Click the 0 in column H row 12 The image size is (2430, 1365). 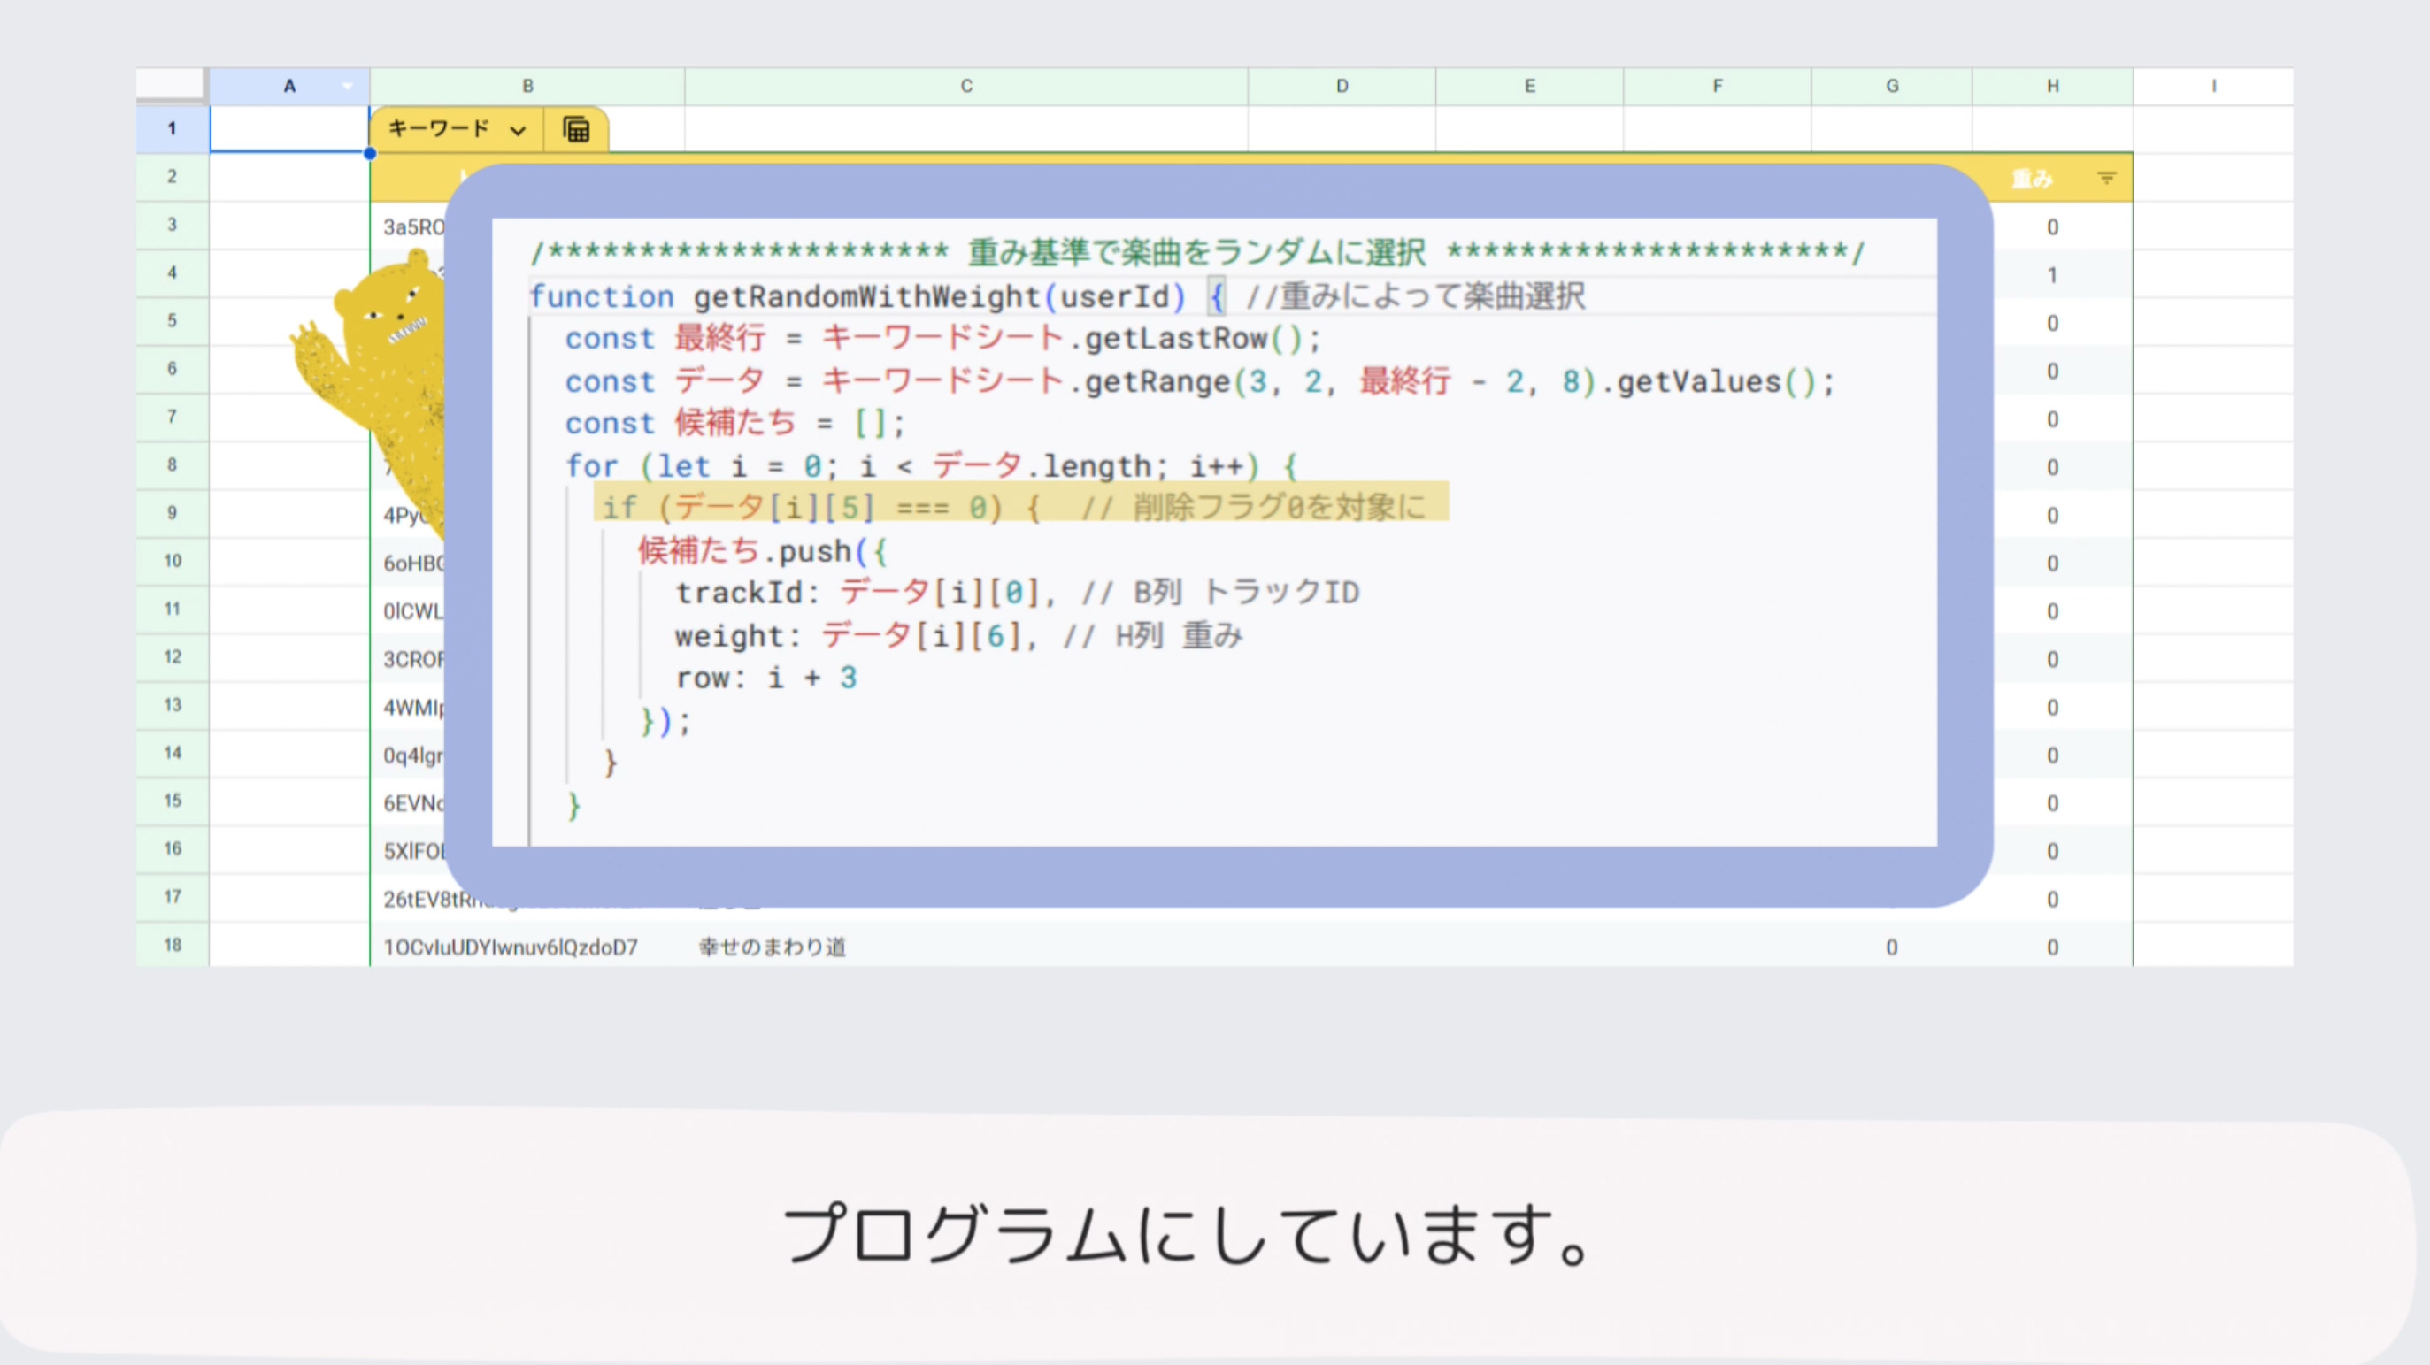coord(2053,659)
